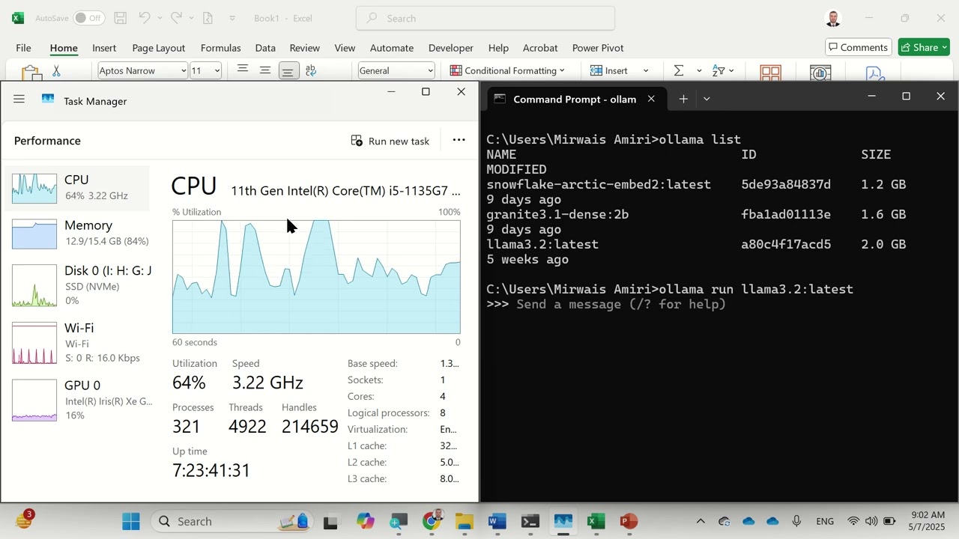Open General number format dropdown
The height and width of the screenshot is (539, 959).
[430, 71]
